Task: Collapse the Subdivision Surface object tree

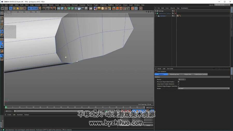Action: coord(156,13)
